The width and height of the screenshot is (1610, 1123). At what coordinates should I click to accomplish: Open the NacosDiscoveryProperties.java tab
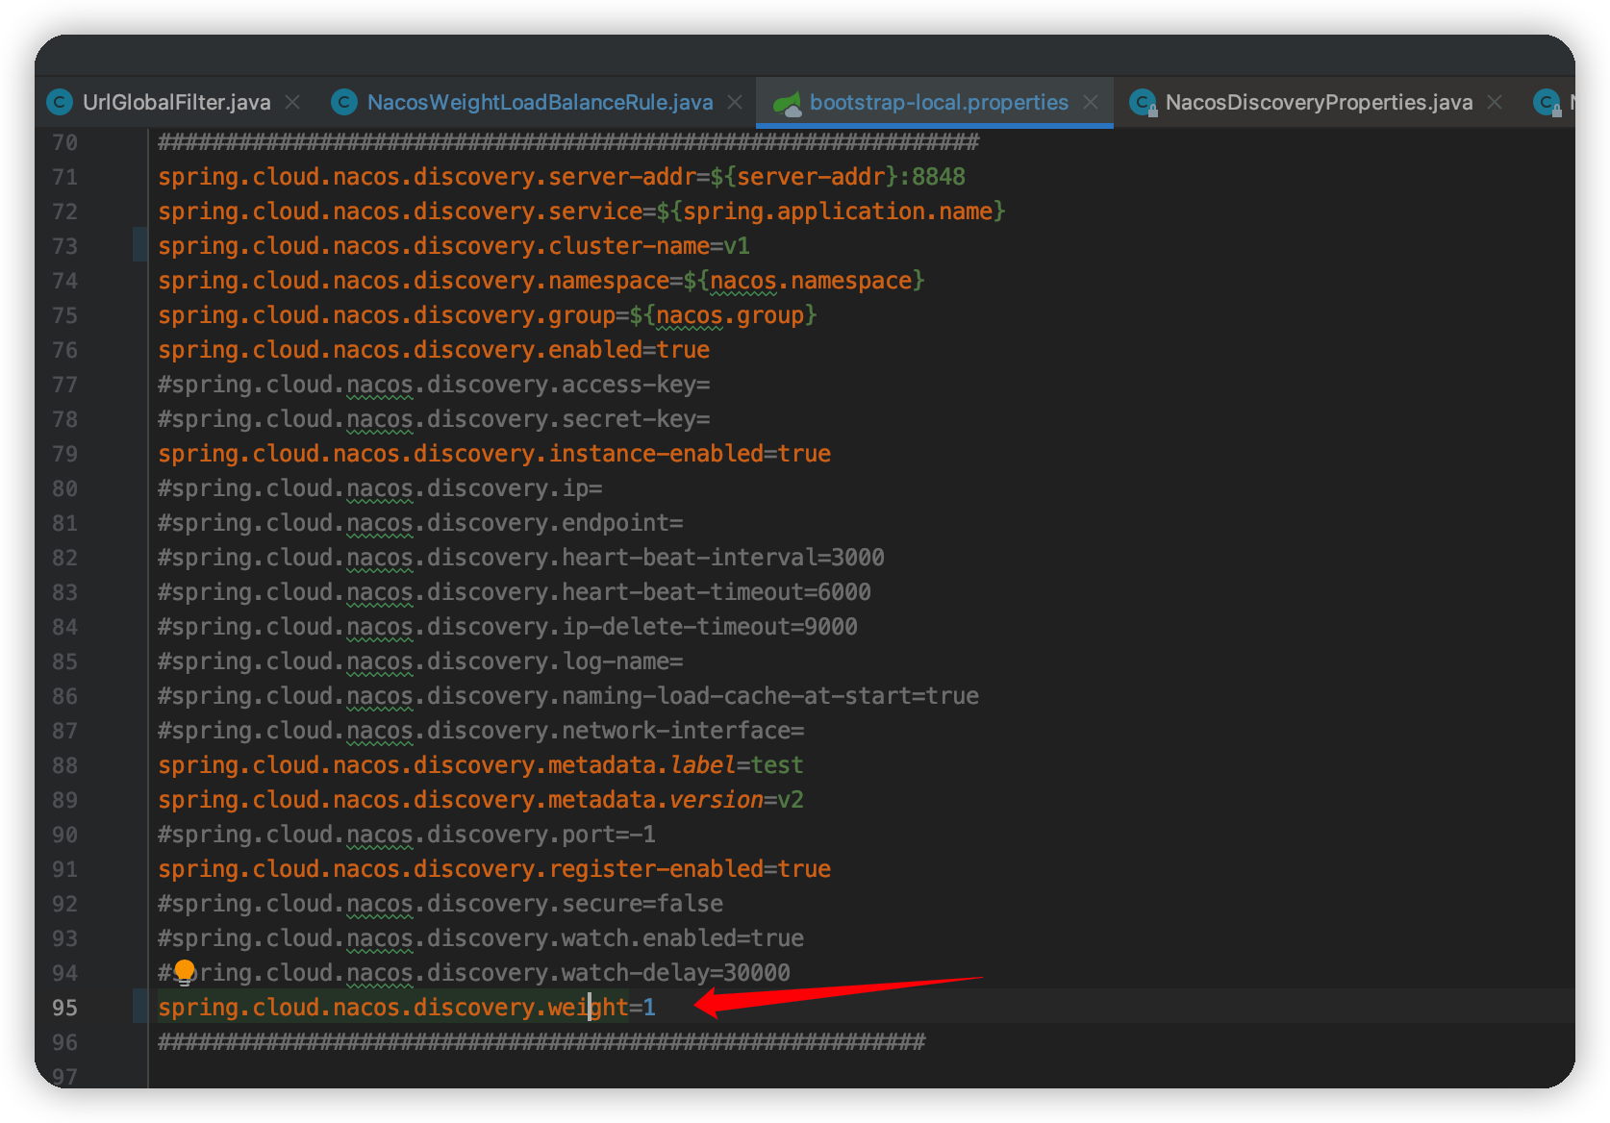[x=1319, y=102]
